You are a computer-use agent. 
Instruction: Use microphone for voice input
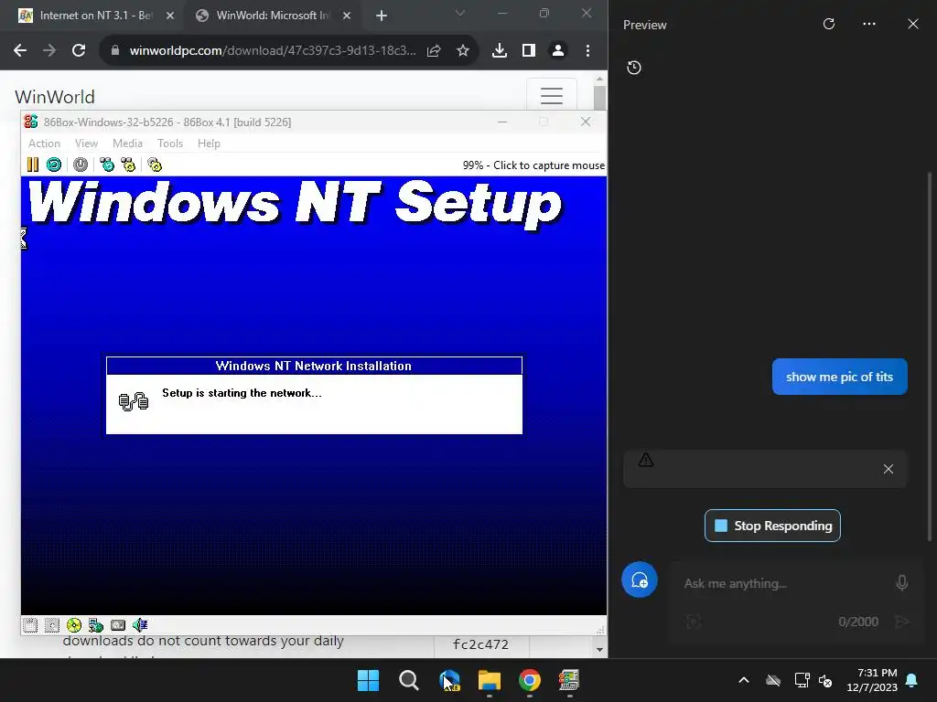(x=901, y=582)
